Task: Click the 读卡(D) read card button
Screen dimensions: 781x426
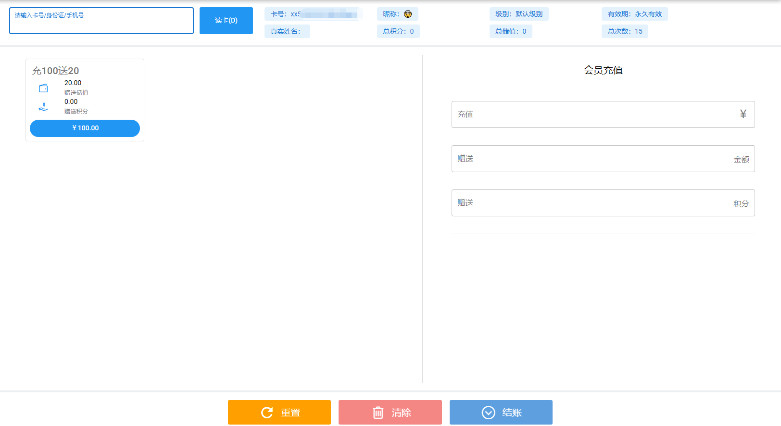Action: tap(226, 21)
